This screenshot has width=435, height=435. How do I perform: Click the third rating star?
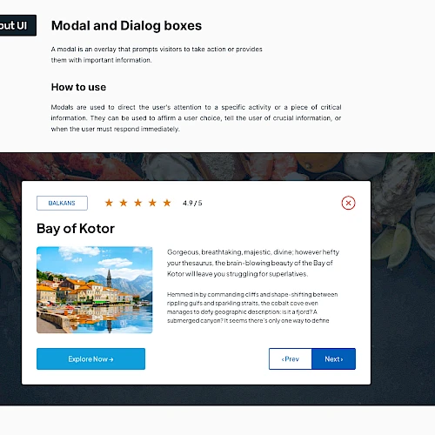click(x=138, y=203)
